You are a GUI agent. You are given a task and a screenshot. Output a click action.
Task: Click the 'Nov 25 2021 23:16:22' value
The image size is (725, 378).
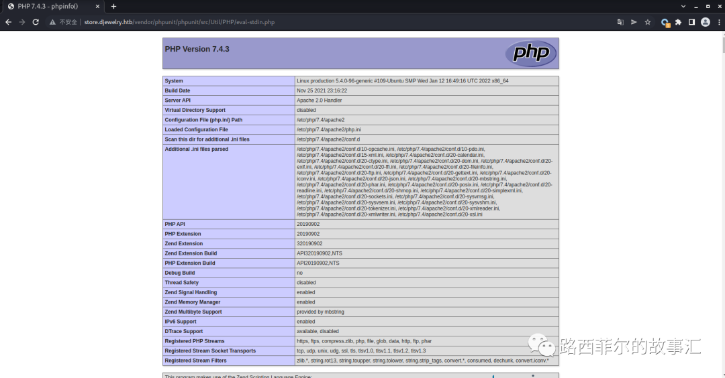click(322, 90)
